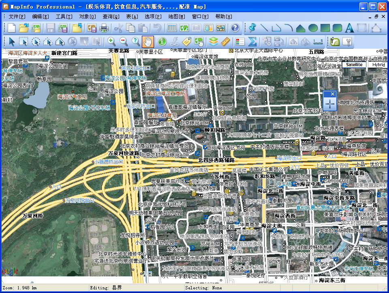Select the Symbol pushpin tool
Image resolution: width=389 pixels, height=293 pixels.
coord(252,28)
